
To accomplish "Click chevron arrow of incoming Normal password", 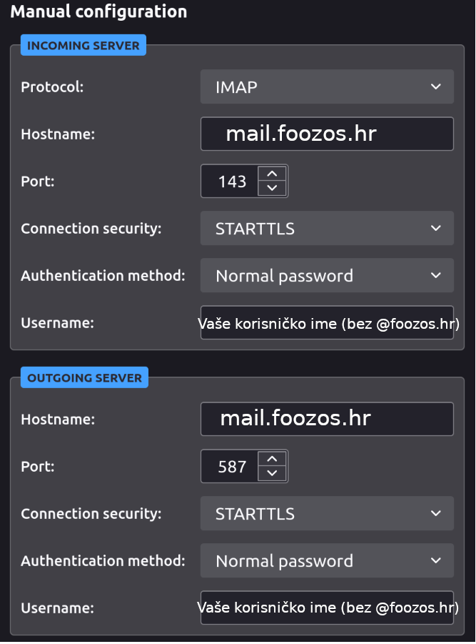I will point(436,275).
